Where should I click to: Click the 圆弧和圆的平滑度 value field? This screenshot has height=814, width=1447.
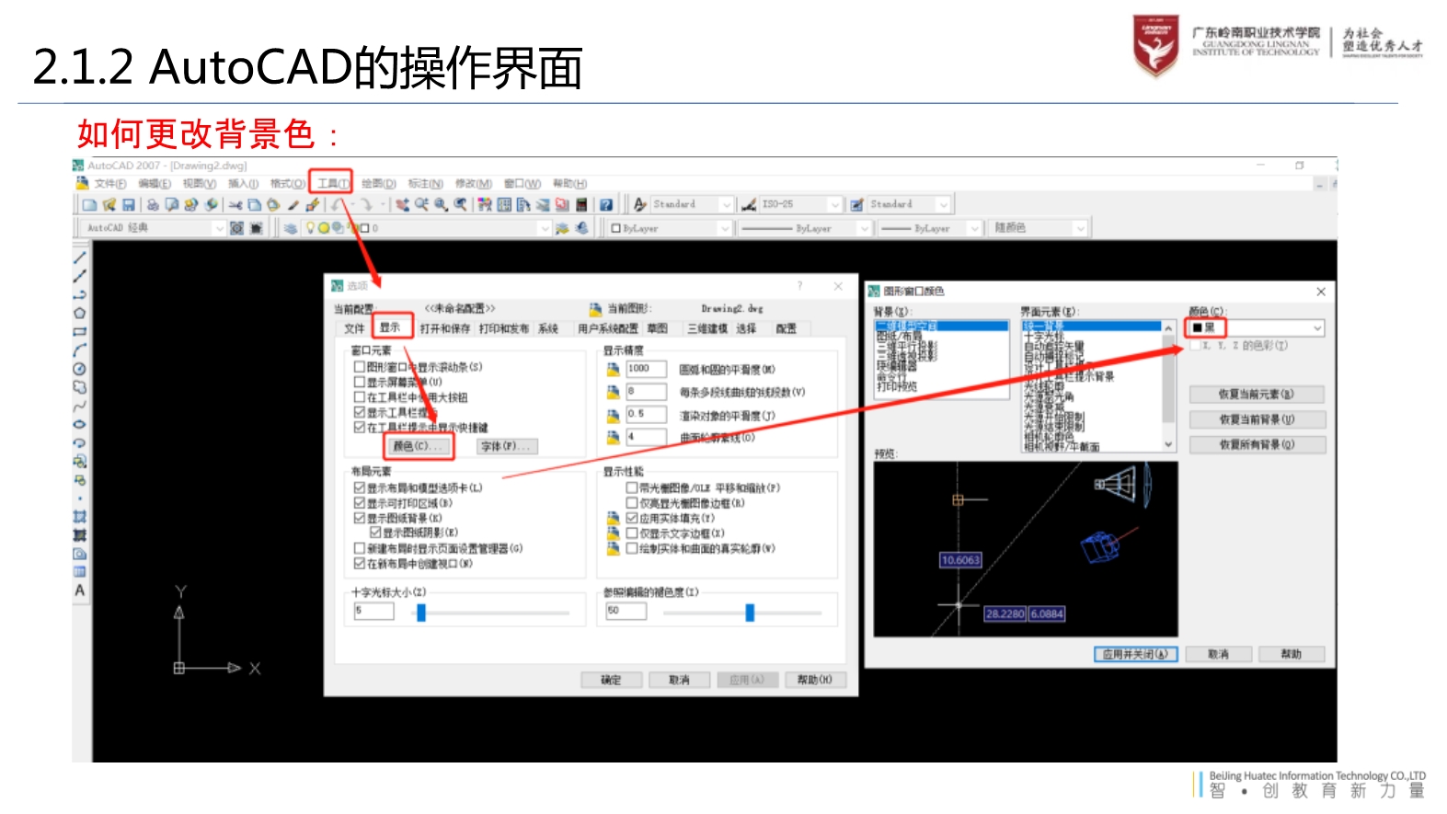pyautogui.click(x=647, y=369)
